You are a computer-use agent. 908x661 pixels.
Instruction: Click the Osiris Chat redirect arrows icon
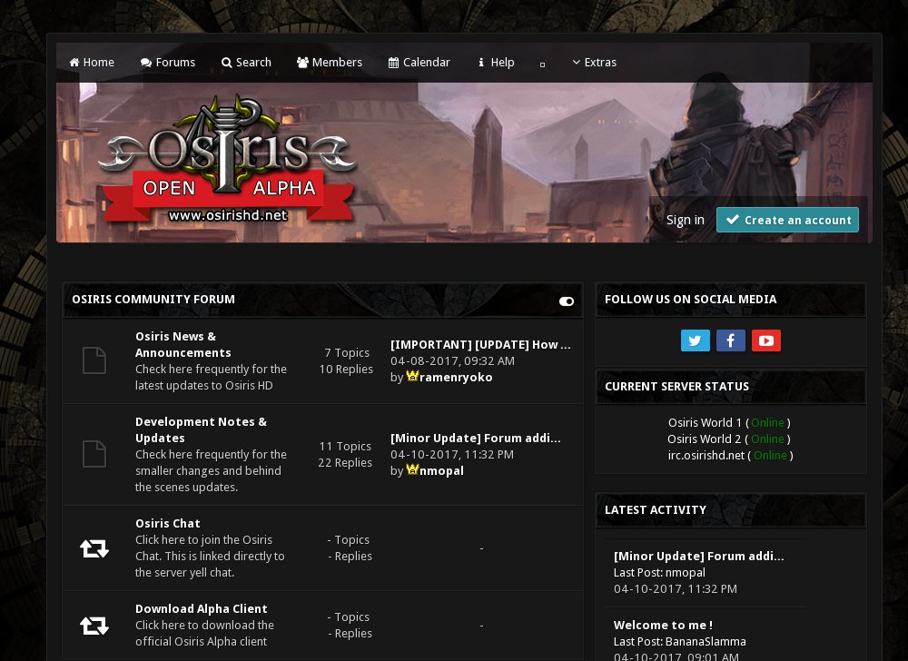click(x=94, y=548)
